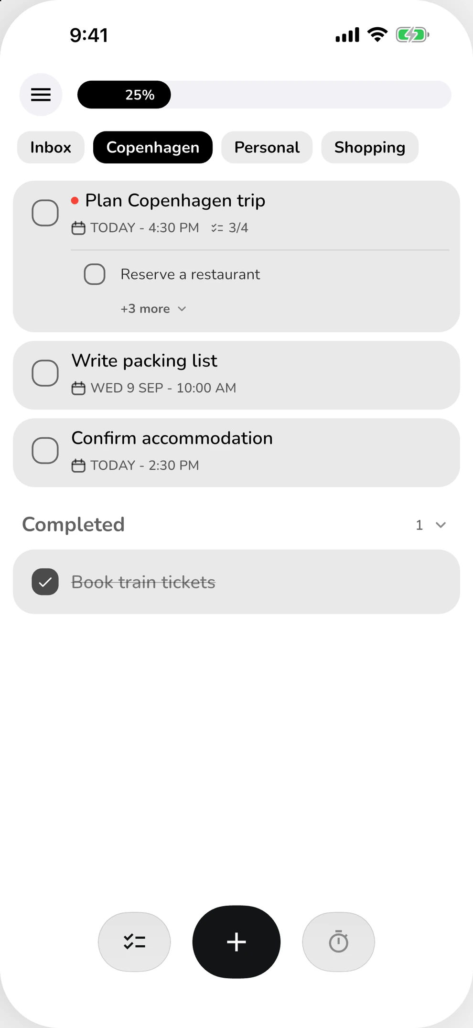The width and height of the screenshot is (473, 1028).
Task: Click calendar icon on Write packing list
Action: pos(78,388)
